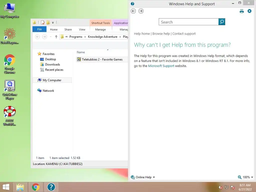This screenshot has height=192, width=256.
Task: Select the Application Tools contextual tab
Action: 120,23
